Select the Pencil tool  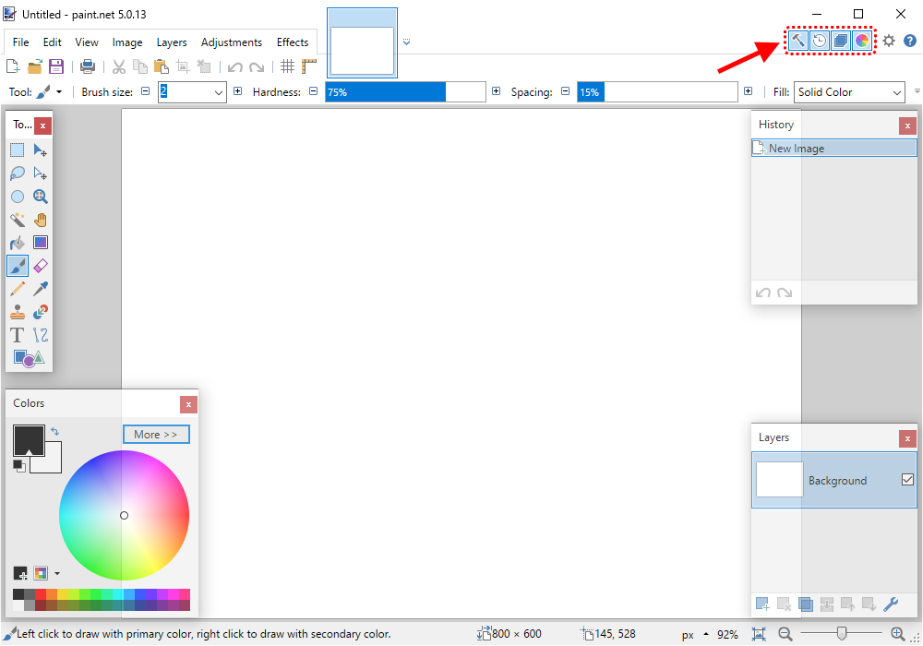(17, 289)
